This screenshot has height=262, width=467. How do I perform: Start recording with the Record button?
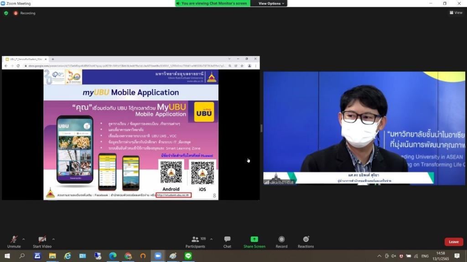pyautogui.click(x=281, y=242)
